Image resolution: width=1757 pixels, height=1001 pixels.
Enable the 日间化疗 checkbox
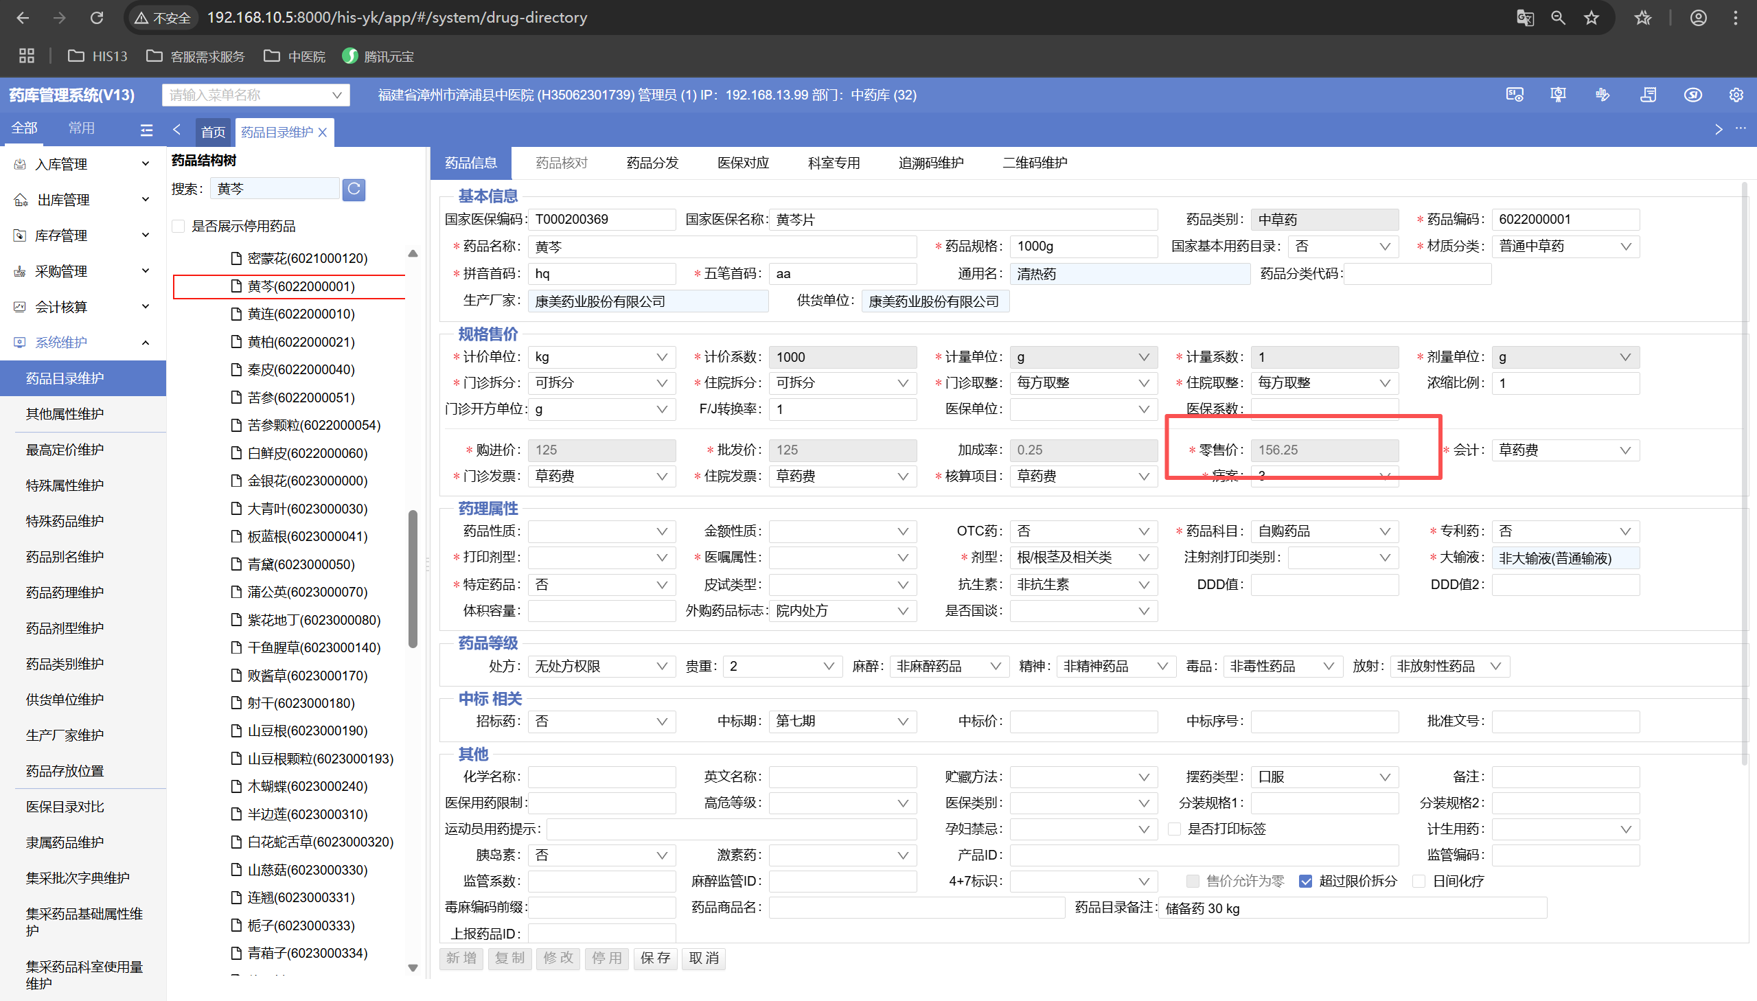(1419, 881)
